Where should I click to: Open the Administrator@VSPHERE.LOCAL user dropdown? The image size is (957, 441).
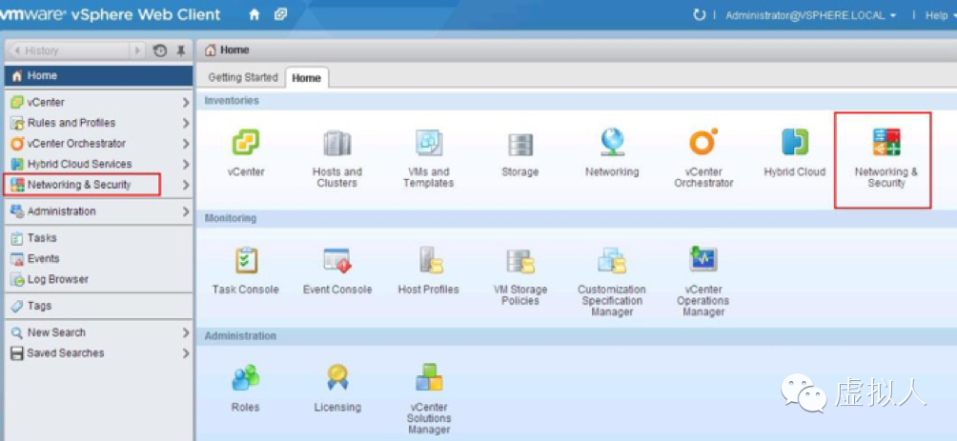810,16
